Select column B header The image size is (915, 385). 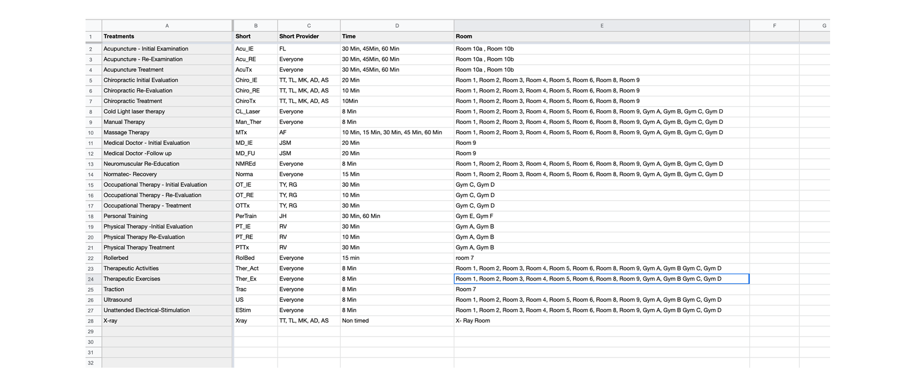point(256,26)
